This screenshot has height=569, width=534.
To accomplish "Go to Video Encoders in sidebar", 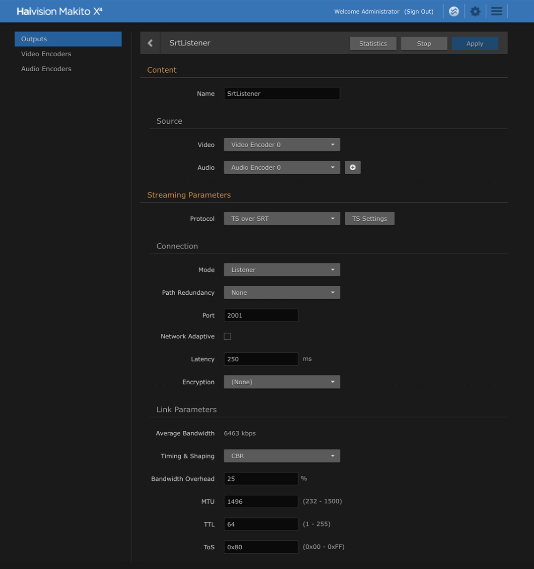I will coord(46,54).
